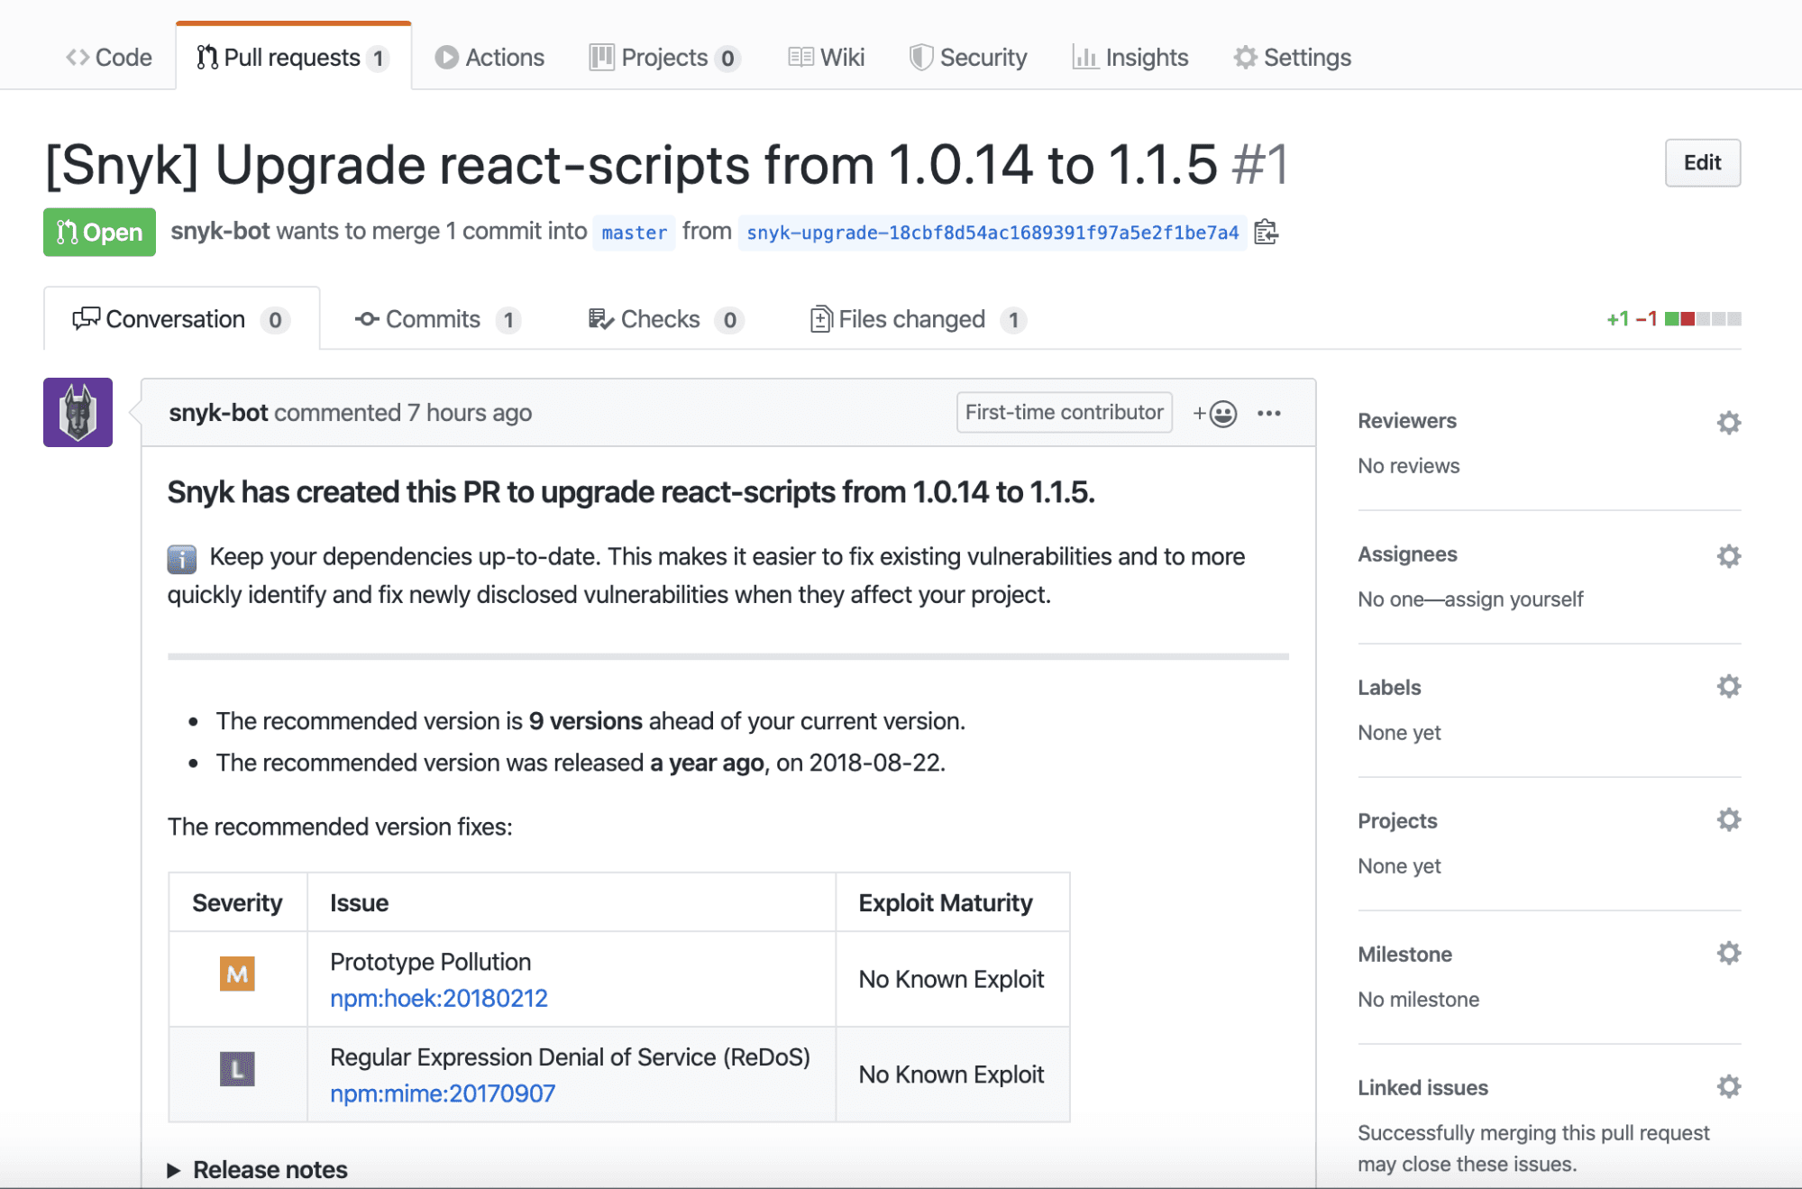The width and height of the screenshot is (1802, 1189).
Task: Click the green Open status badge
Action: click(x=99, y=233)
